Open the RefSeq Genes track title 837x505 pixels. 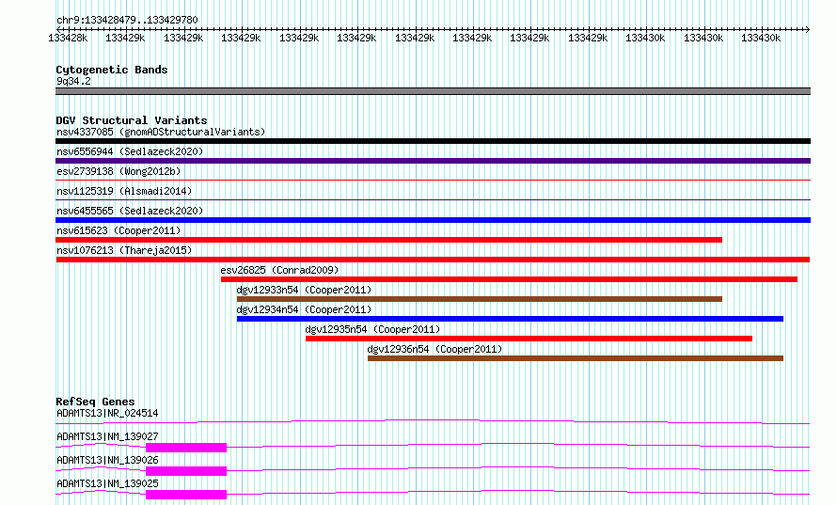[x=95, y=402]
